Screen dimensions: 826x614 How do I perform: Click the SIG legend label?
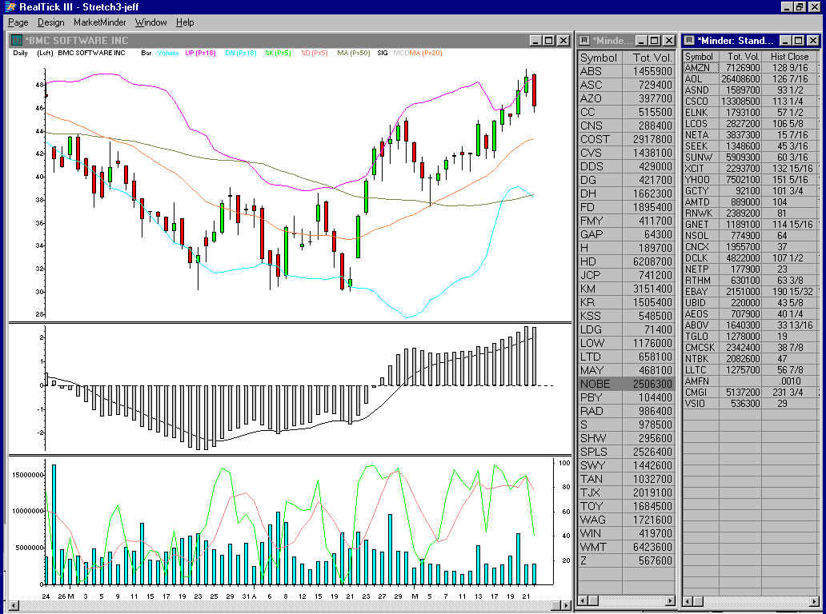pos(383,53)
